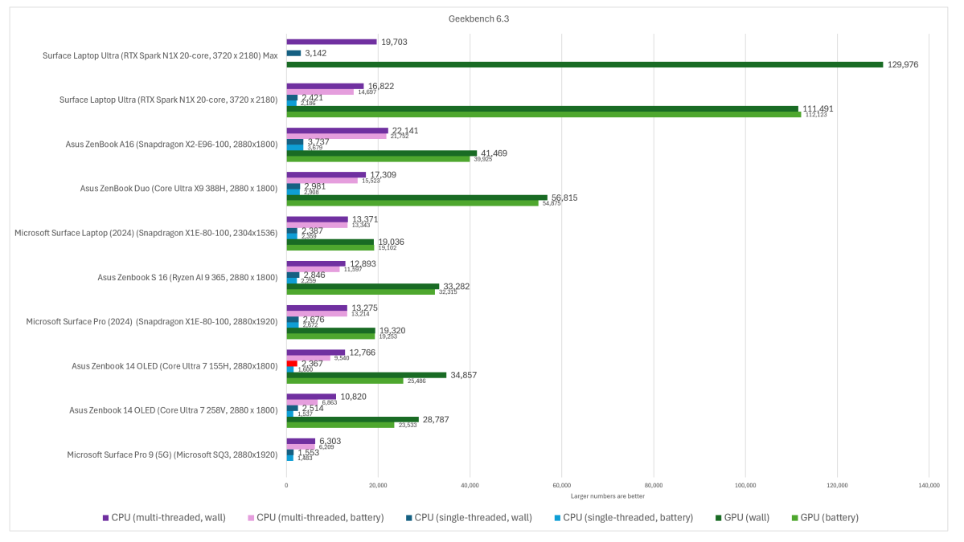Click the Microsoft Surface Pro (2024) label
This screenshot has width=964, height=542.
click(152, 322)
